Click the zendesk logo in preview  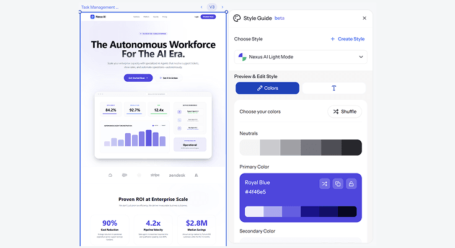coord(177,175)
